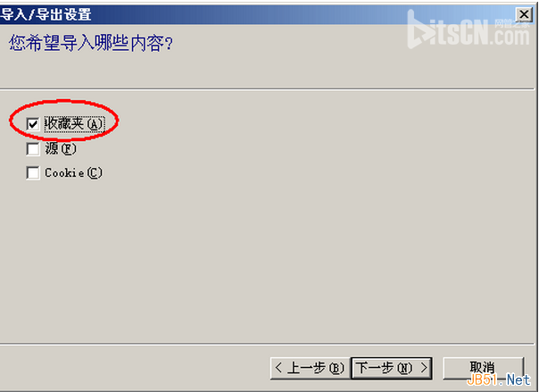
Task: Proceed with 下一步(N) button
Action: click(392, 368)
